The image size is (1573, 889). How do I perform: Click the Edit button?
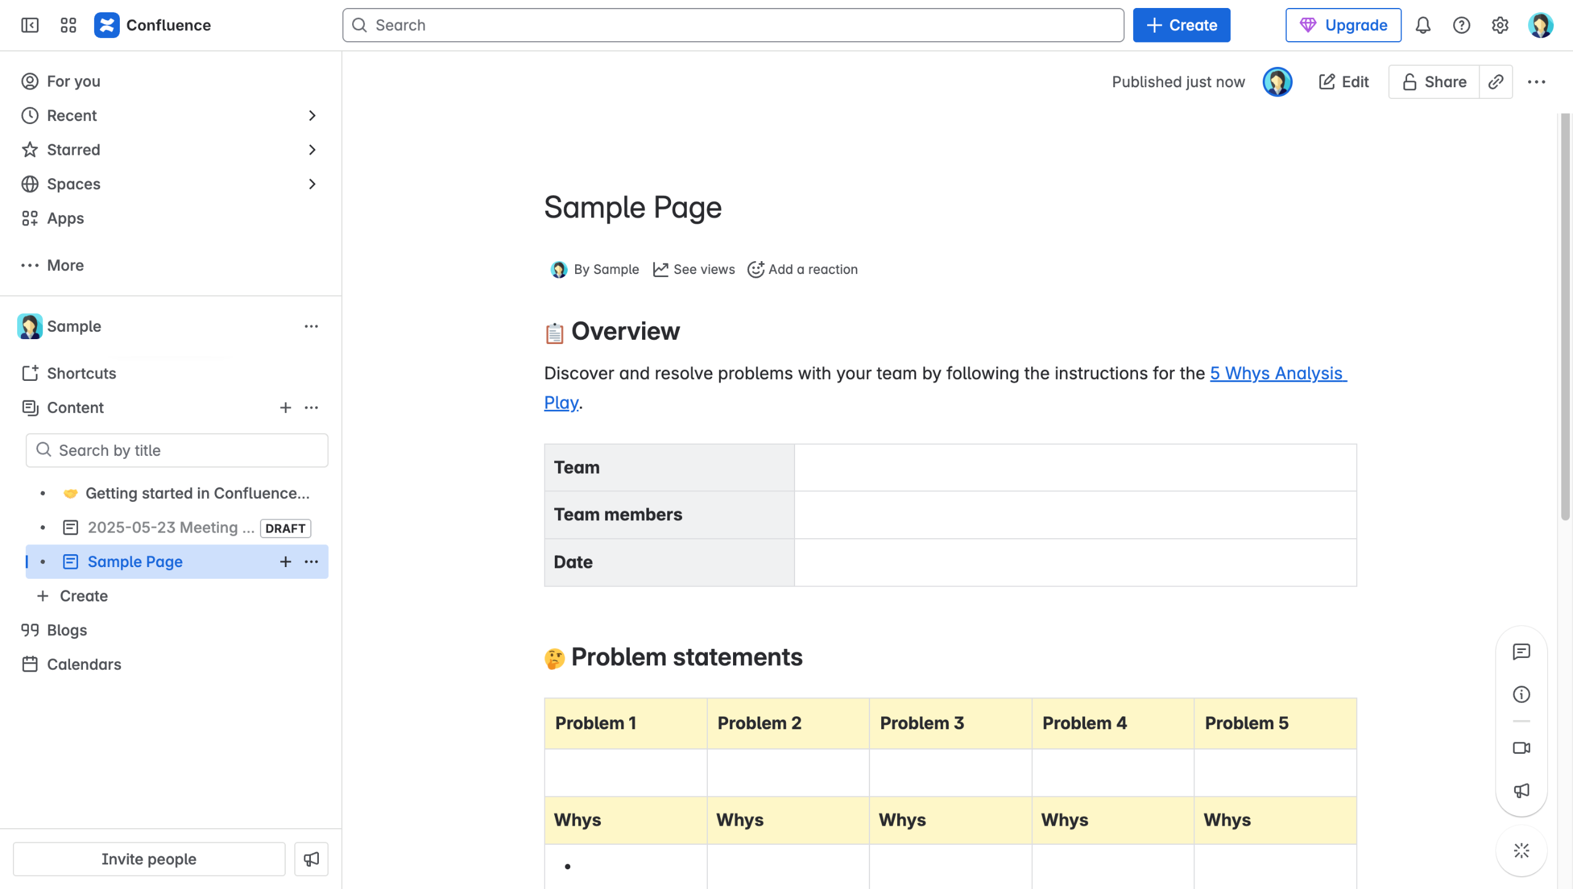pyautogui.click(x=1344, y=82)
